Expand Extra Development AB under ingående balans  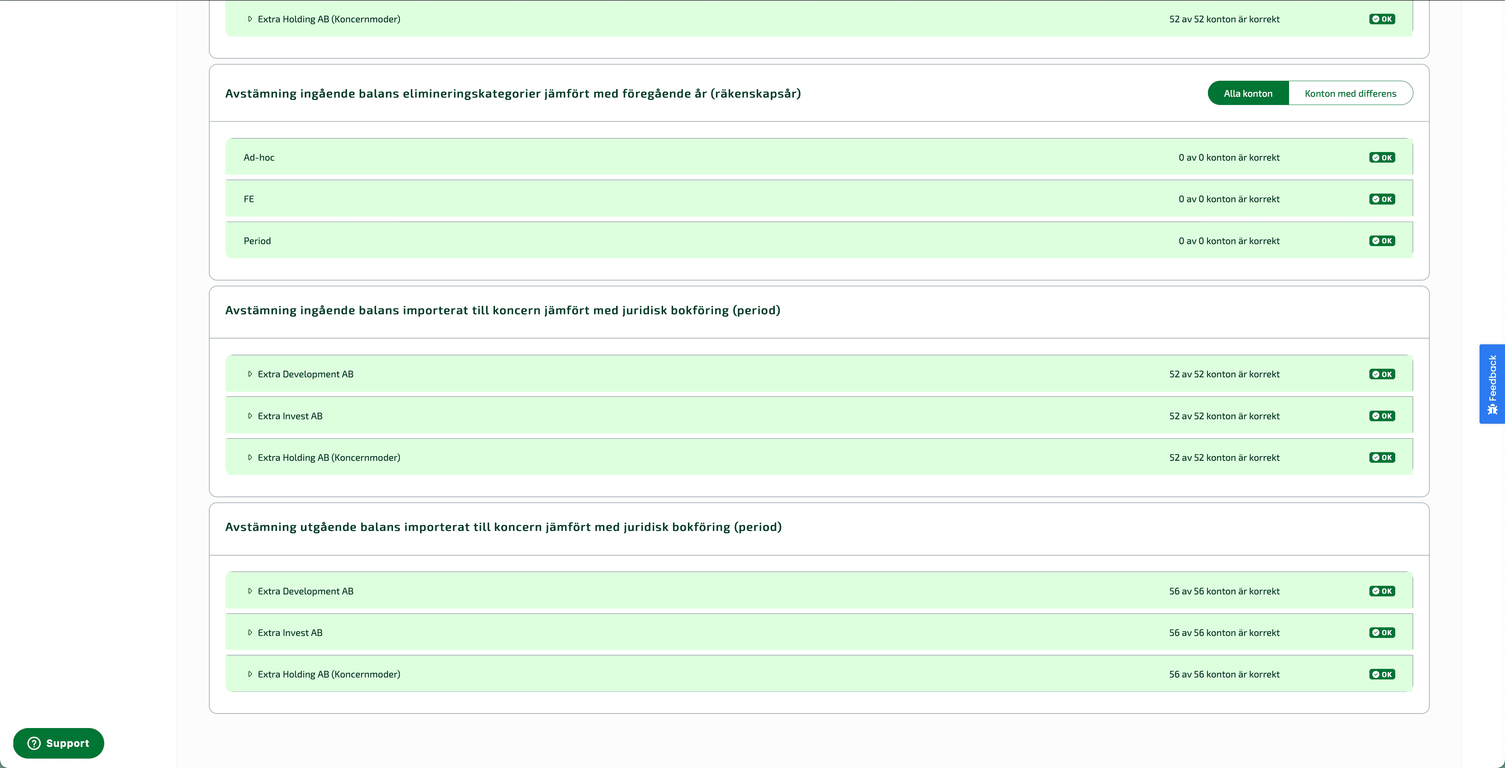click(x=250, y=374)
